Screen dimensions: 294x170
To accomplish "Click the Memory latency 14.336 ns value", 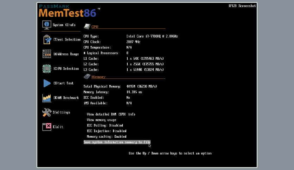I will coord(134,92).
